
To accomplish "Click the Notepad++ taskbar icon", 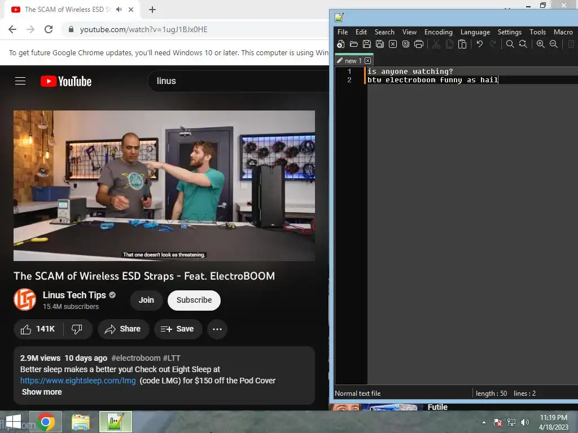I will point(115,422).
